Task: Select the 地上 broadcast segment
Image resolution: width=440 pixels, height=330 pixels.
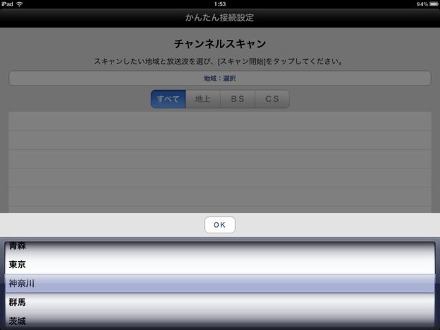Action: point(203,99)
